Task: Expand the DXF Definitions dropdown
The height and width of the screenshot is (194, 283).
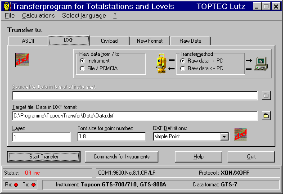Action: coord(225,136)
